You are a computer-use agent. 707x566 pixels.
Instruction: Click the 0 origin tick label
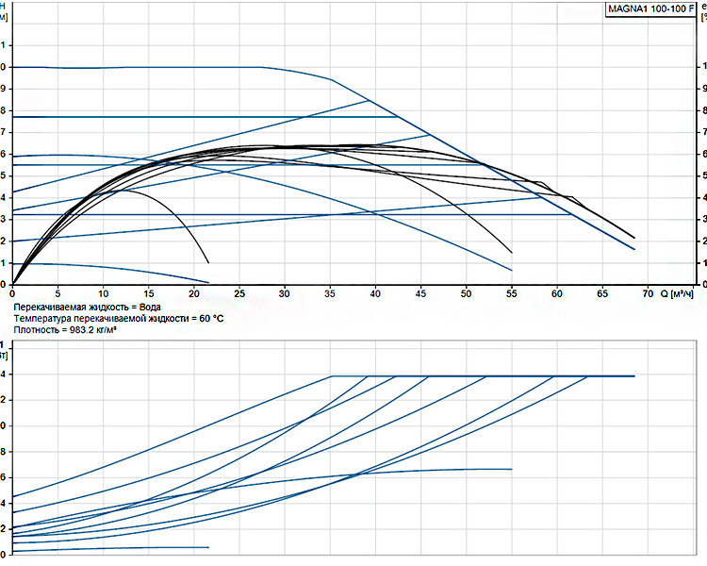point(12,293)
